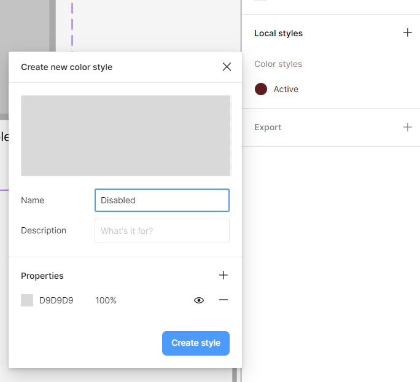Click the Description field

[x=162, y=231]
